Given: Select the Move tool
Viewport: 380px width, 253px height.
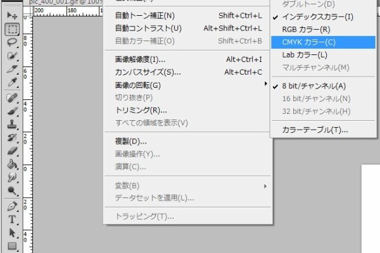Looking at the screenshot, I should click(11, 15).
